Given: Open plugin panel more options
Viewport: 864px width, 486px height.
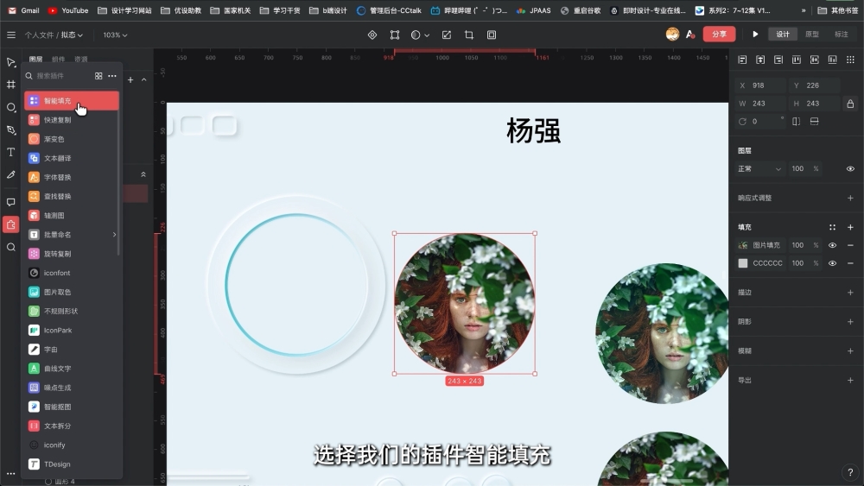Looking at the screenshot, I should 112,76.
